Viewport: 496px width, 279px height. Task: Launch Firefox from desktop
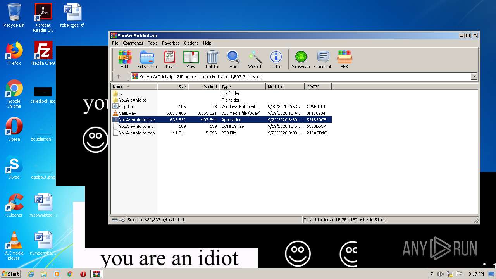(x=14, y=53)
